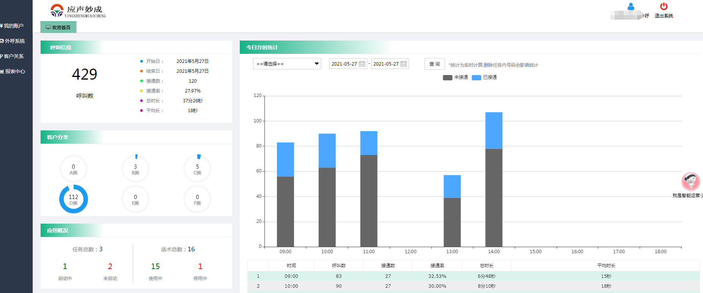Click the 11:00 bar in chart
703x293 pixels.
369,189
